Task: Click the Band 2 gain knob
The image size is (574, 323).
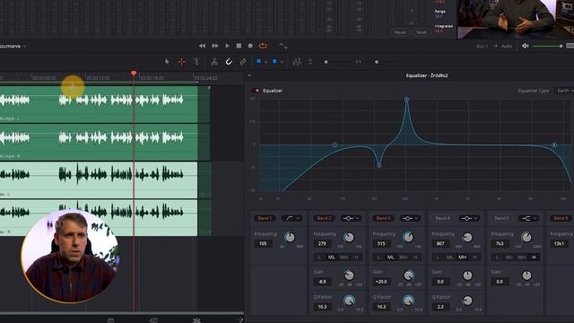Action: (349, 275)
